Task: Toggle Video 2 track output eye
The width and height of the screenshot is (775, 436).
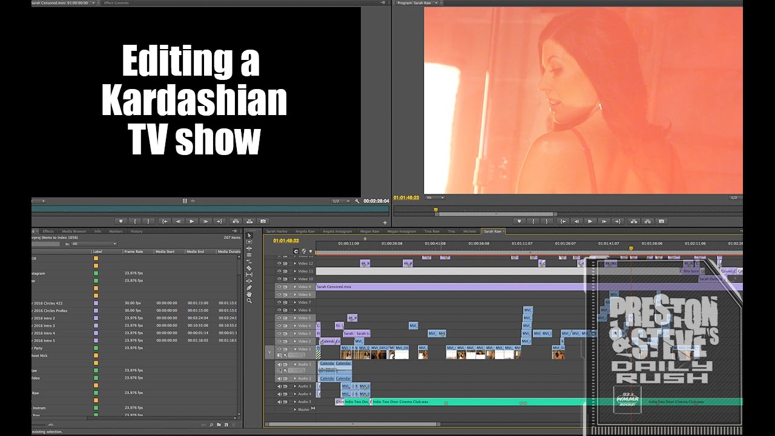Action: 280,341
